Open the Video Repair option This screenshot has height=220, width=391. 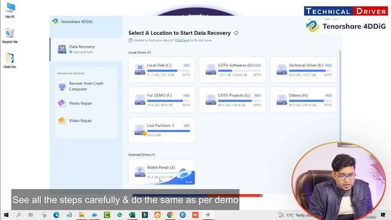80,120
